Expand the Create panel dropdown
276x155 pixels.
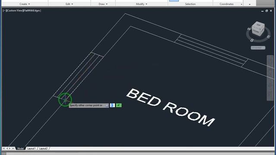tap(25, 4)
